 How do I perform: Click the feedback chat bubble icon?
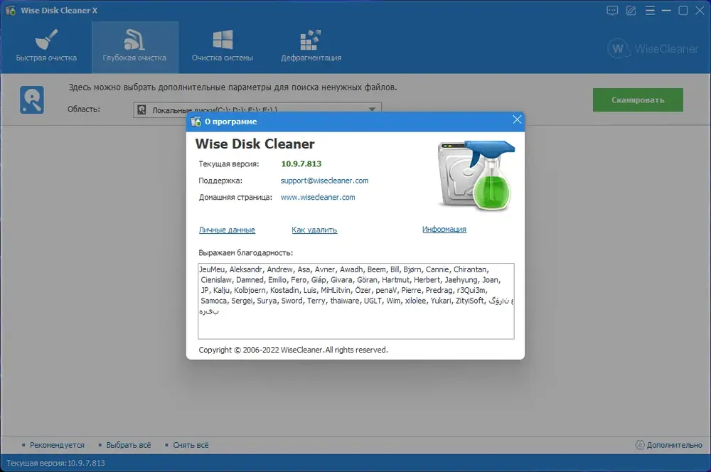point(612,11)
